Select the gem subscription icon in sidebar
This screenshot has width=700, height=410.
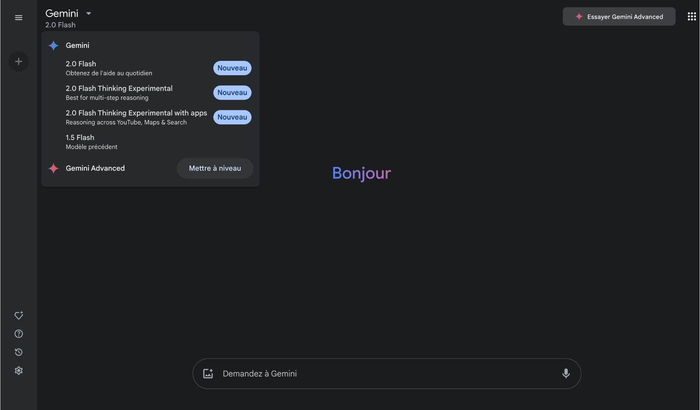click(18, 315)
